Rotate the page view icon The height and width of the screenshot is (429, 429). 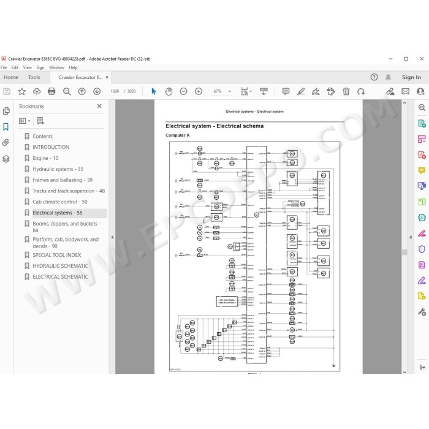coord(361,91)
